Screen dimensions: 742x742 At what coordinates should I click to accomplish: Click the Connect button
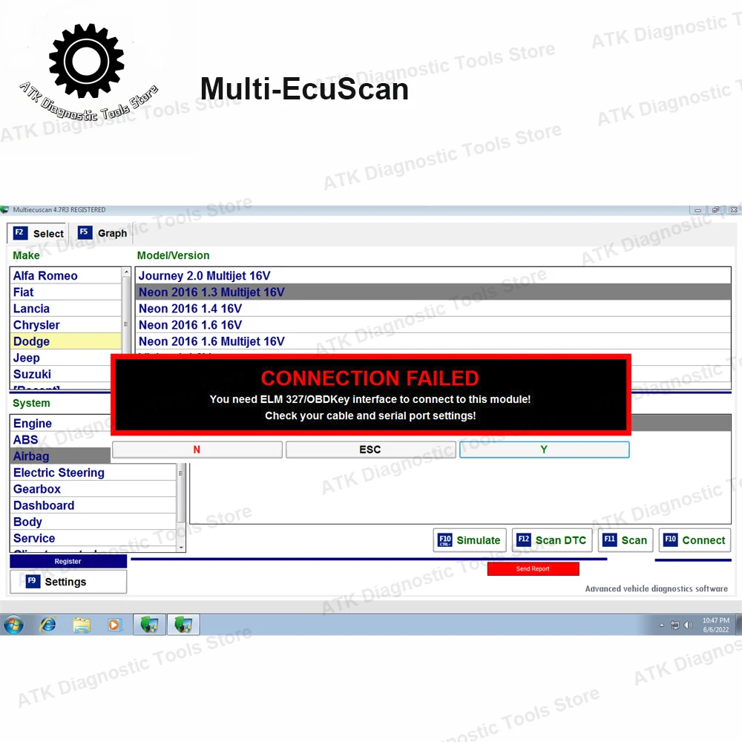click(695, 540)
